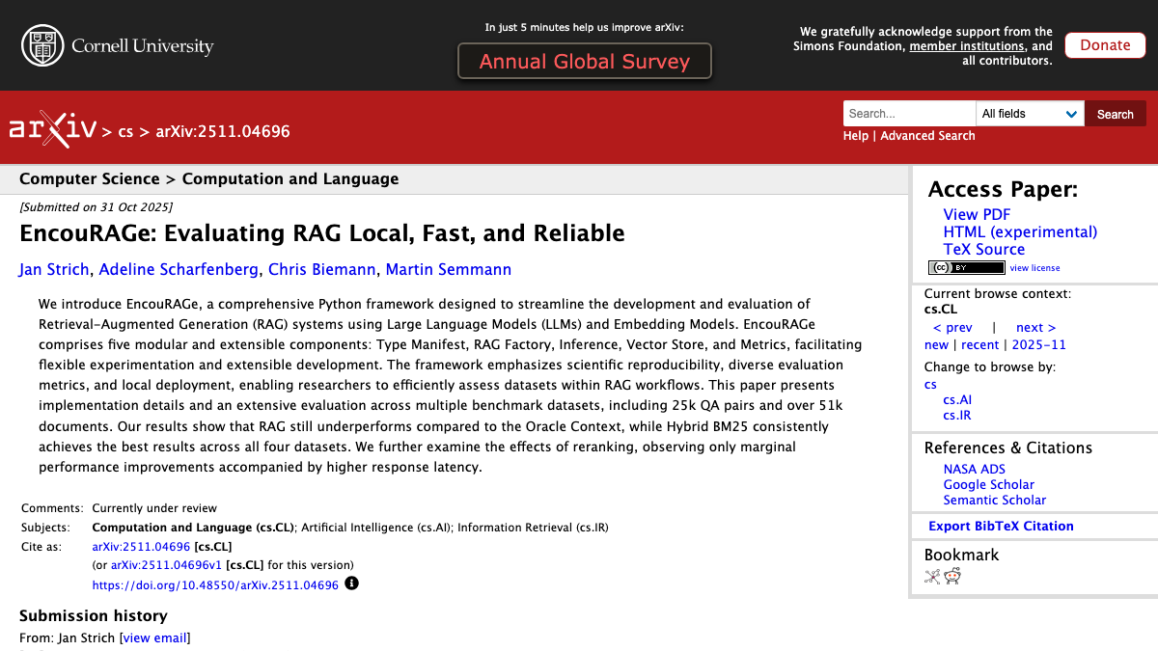Switch browse category to cs.AI

956,399
